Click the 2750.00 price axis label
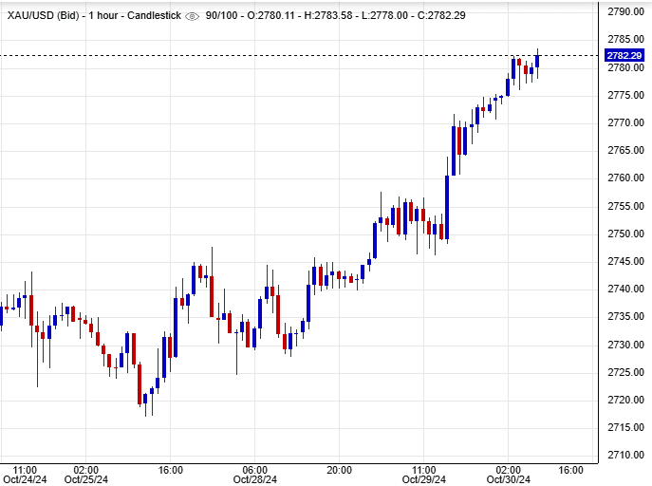 pos(624,234)
